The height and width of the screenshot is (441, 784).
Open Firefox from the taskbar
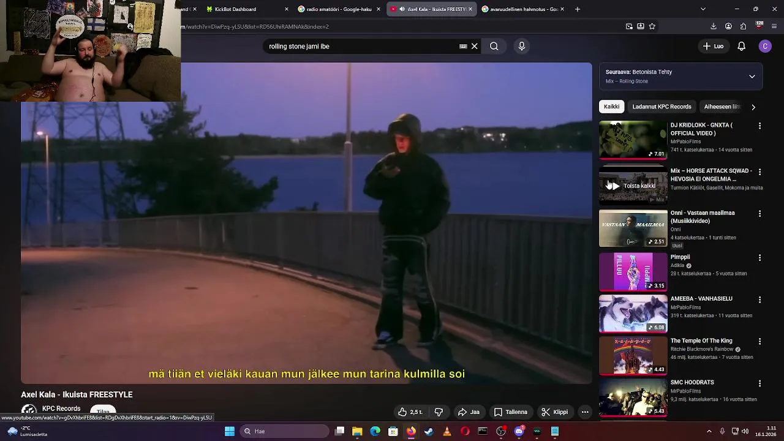[x=411, y=431]
